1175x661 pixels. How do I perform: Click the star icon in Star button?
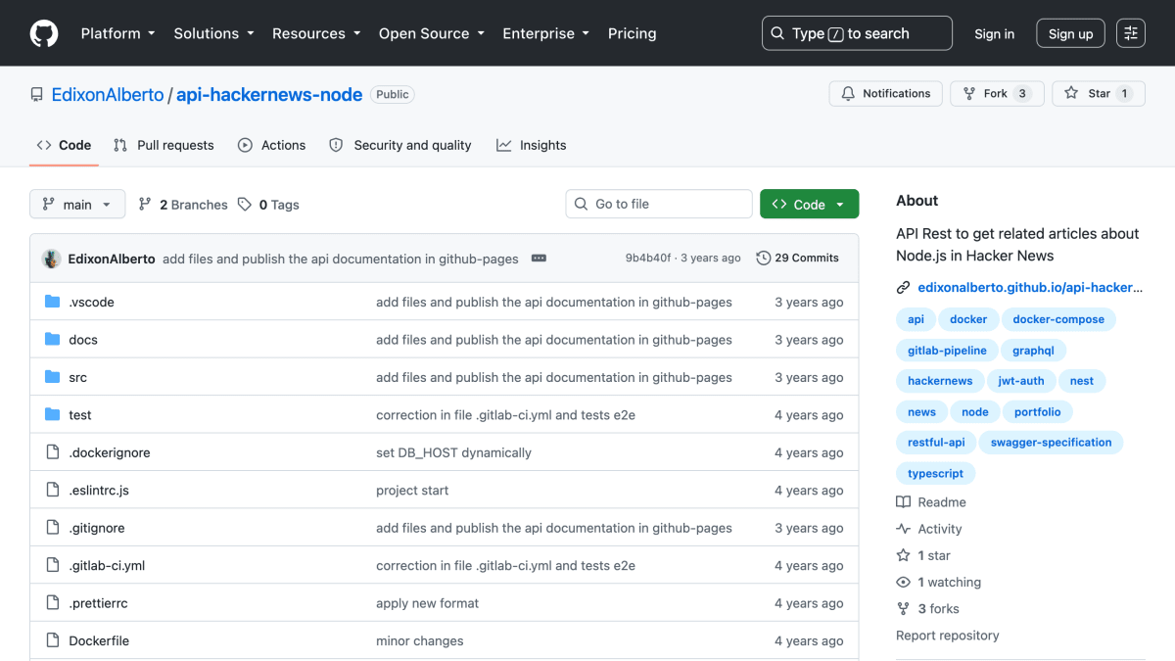pyautogui.click(x=1073, y=94)
